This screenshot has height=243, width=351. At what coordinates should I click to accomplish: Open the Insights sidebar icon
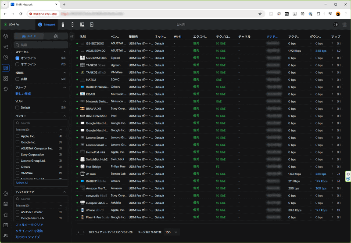[6, 89]
